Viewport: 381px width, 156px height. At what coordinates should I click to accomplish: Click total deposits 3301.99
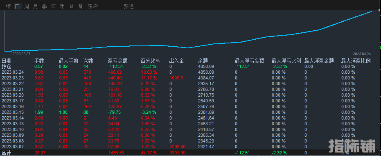pyautogui.click(x=177, y=153)
